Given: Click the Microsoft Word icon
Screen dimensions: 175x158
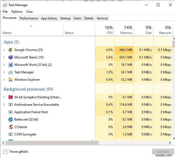Looking at the screenshot, I should (11, 65).
